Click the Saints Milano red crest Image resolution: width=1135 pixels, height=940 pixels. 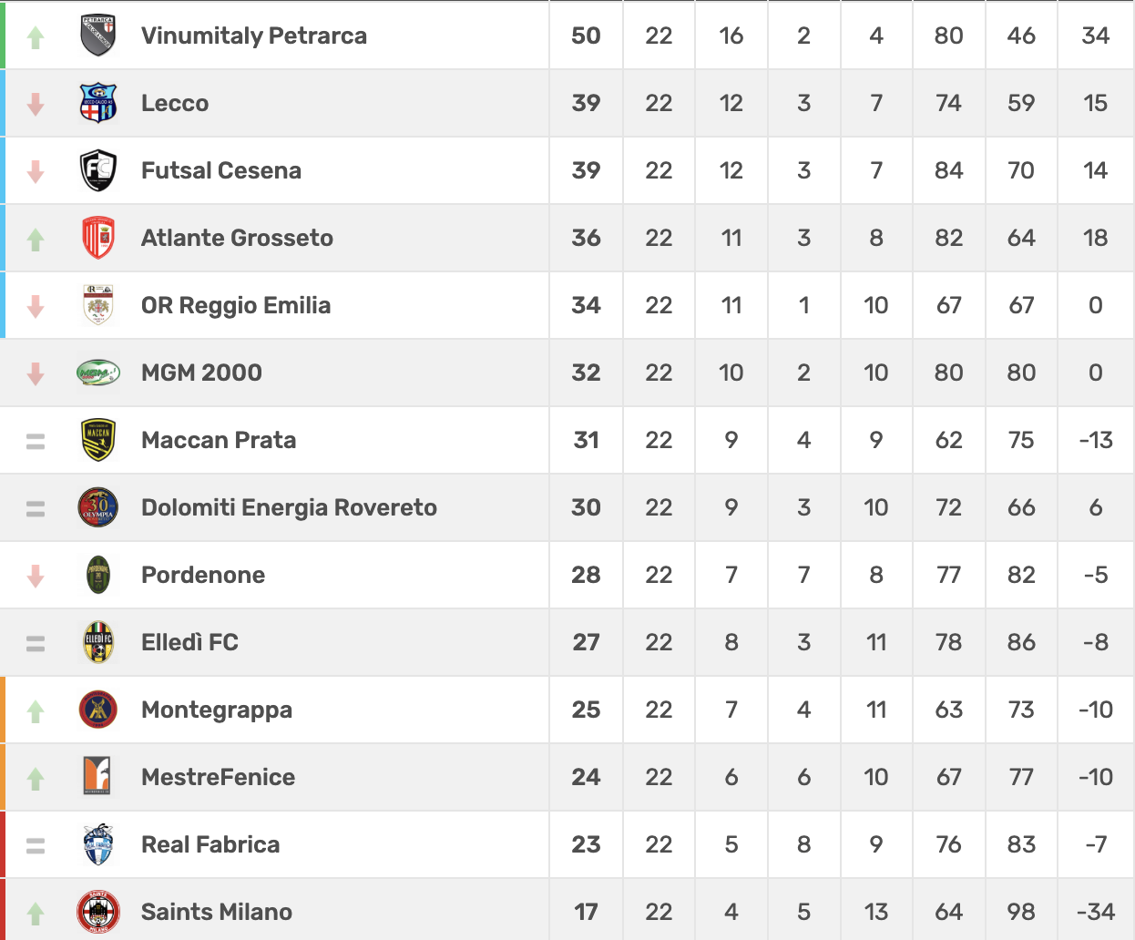tap(98, 912)
